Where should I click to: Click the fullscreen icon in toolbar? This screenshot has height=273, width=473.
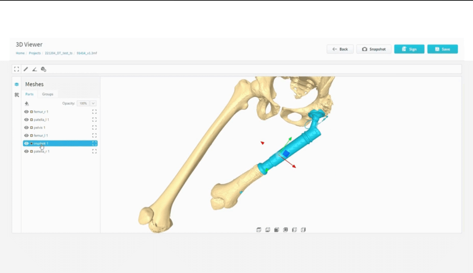[17, 69]
